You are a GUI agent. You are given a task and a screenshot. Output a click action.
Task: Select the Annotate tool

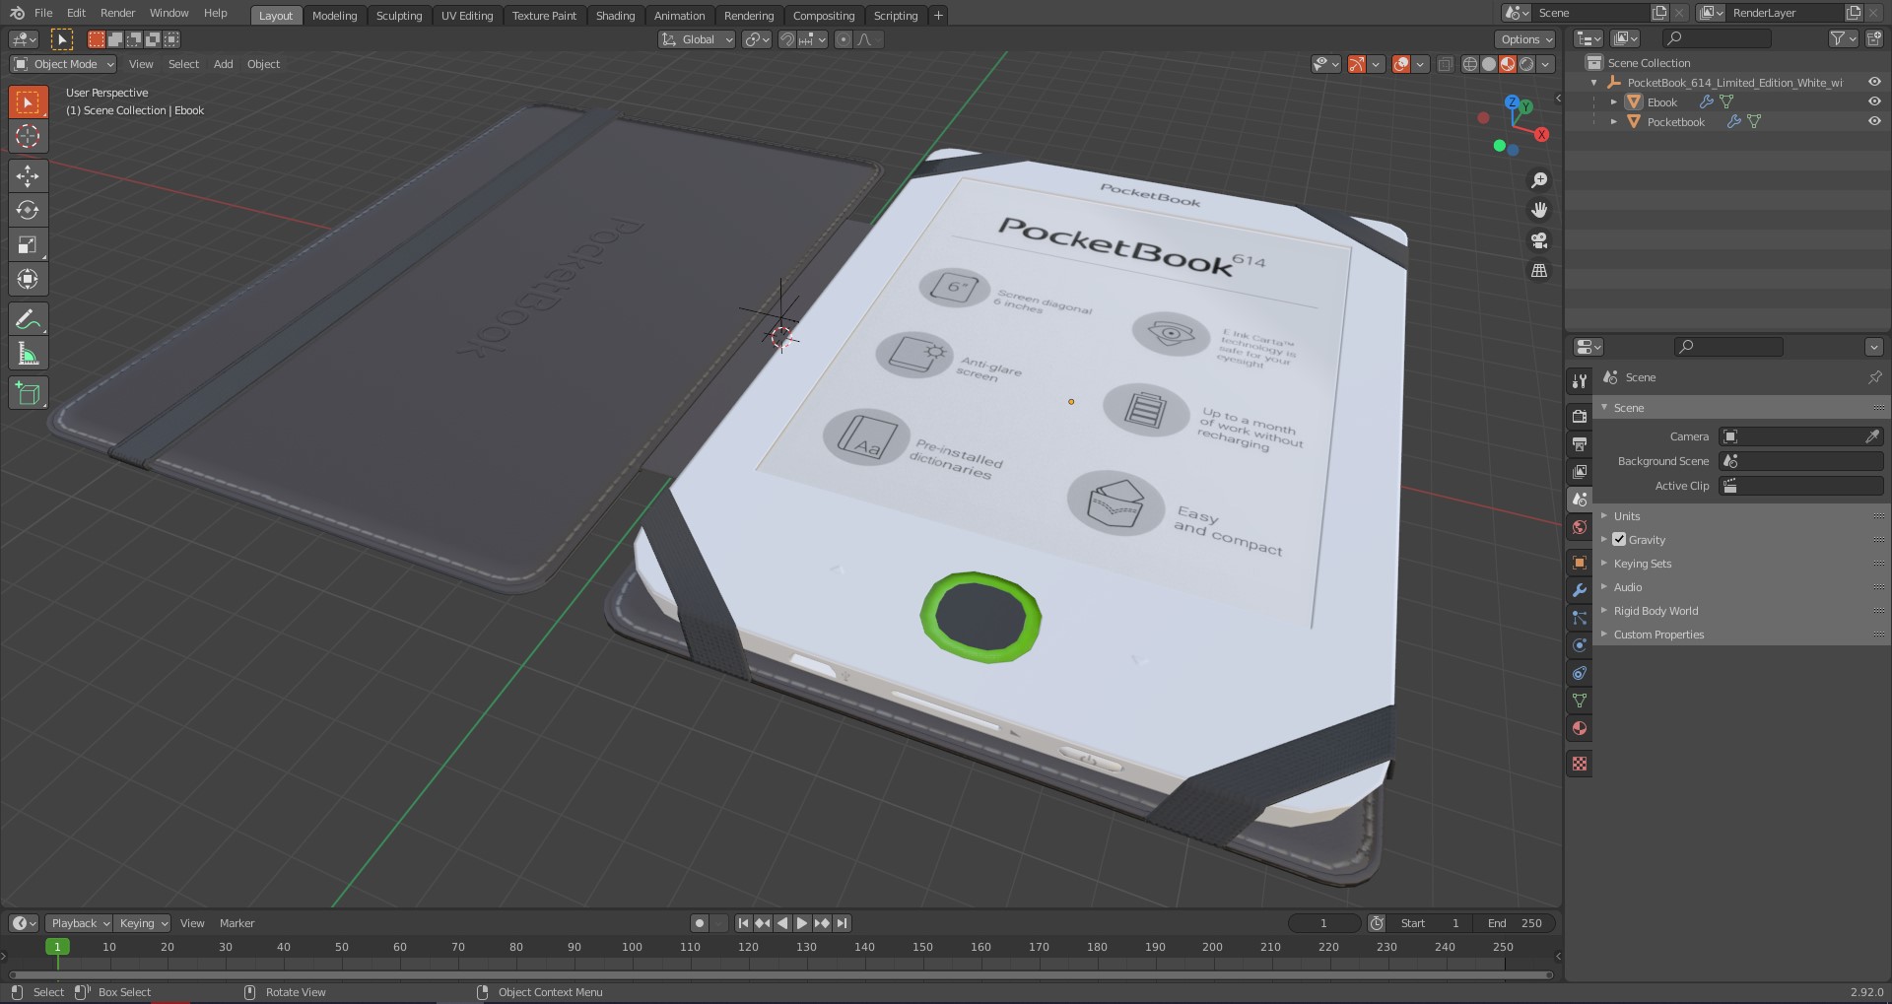[28, 319]
